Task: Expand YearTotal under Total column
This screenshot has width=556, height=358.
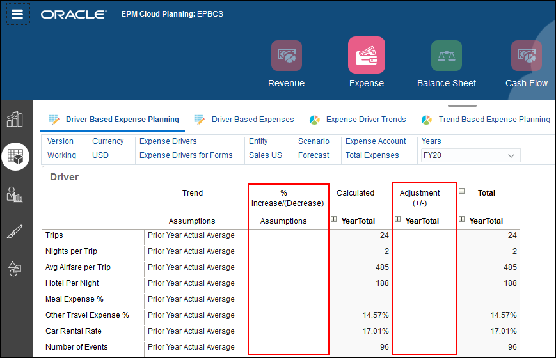Action: [x=461, y=219]
